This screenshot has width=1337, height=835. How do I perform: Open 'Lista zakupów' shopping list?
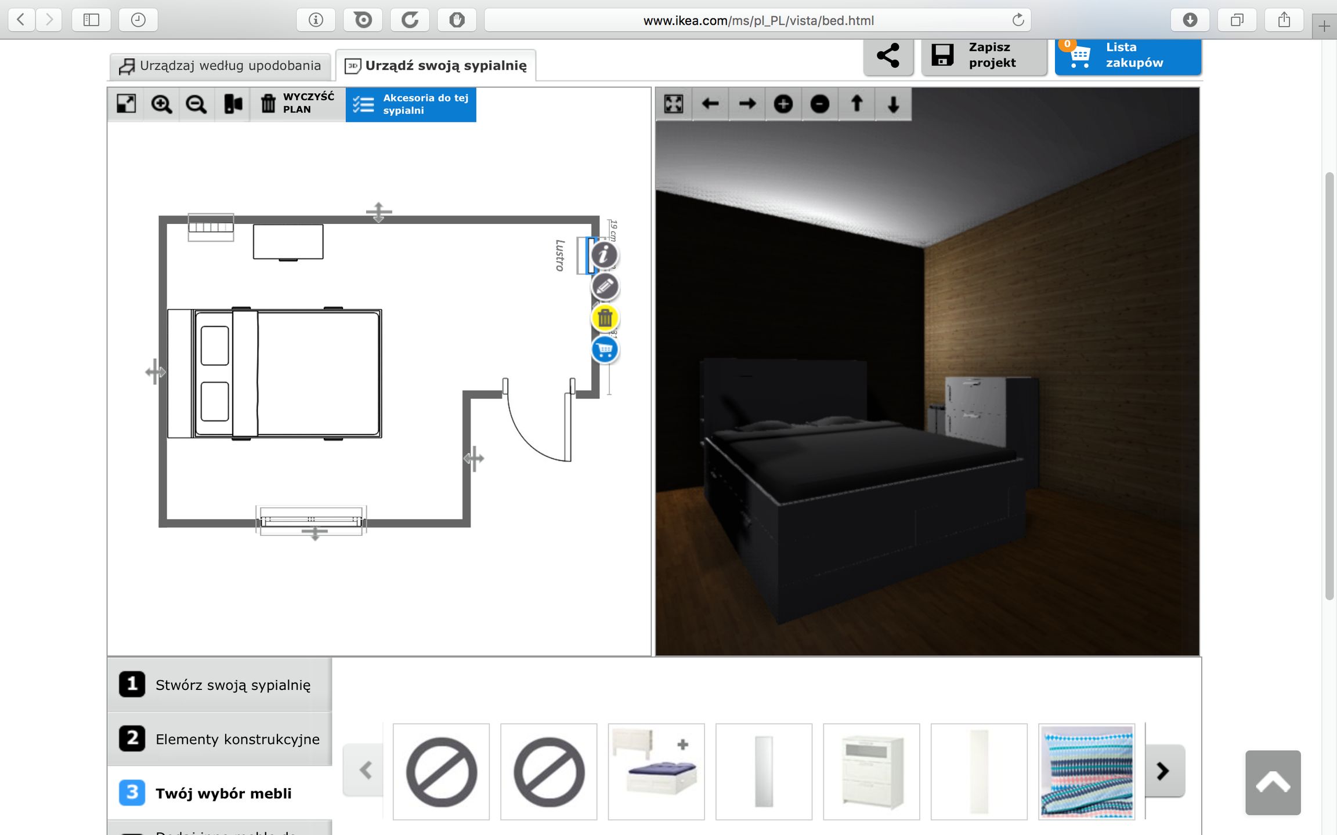[x=1128, y=56]
